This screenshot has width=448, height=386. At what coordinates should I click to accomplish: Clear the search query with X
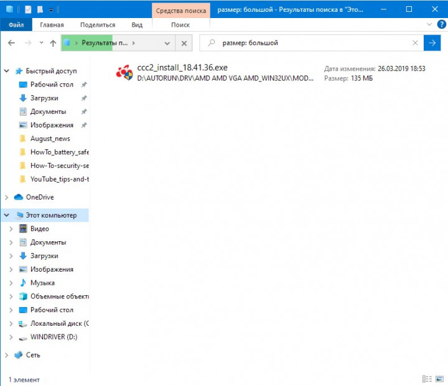coord(415,43)
